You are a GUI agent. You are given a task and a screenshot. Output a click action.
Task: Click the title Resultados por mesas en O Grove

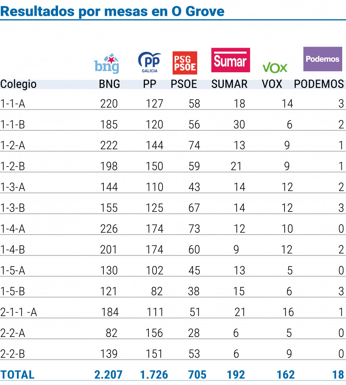click(x=112, y=11)
